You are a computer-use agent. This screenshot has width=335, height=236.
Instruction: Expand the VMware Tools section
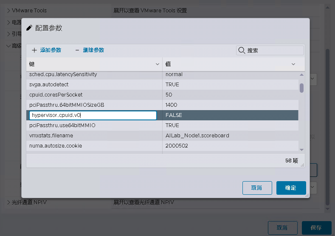8,10
